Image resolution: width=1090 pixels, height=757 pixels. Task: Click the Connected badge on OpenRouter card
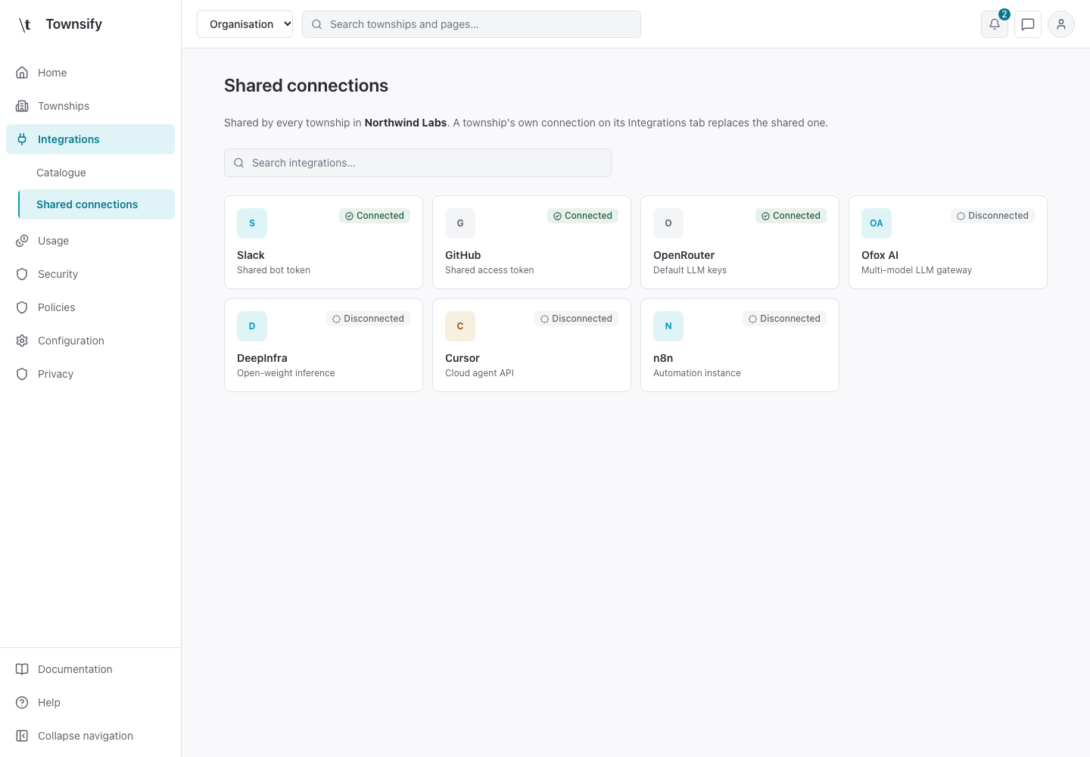coord(791,216)
